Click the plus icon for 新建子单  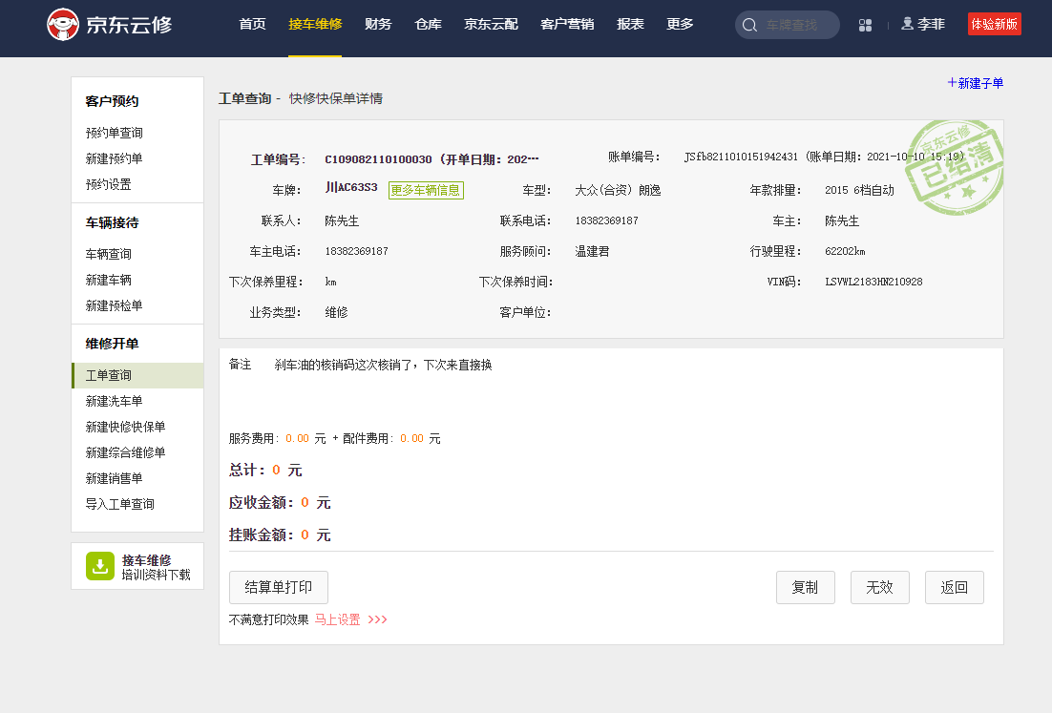tap(952, 83)
